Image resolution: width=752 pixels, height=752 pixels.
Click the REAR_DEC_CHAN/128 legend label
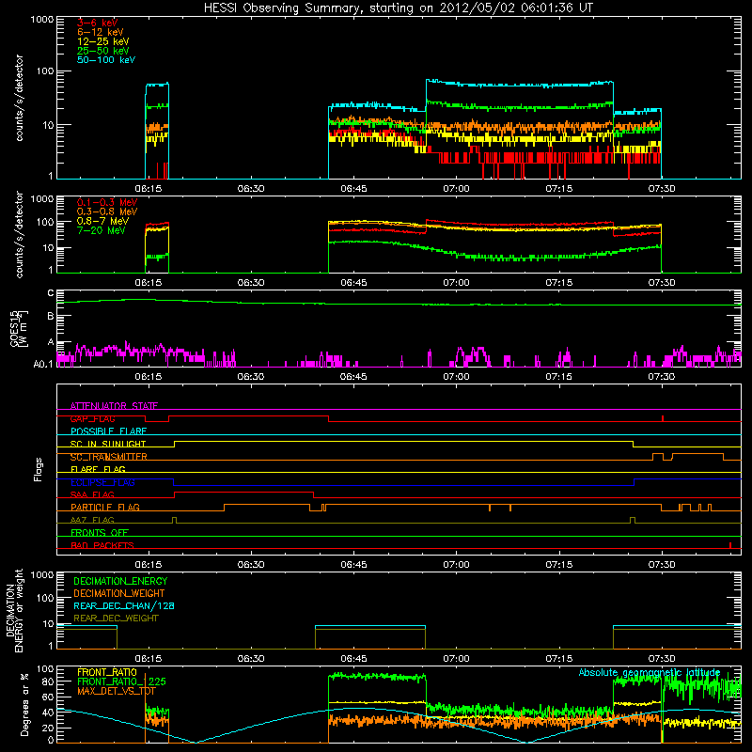click(x=124, y=605)
